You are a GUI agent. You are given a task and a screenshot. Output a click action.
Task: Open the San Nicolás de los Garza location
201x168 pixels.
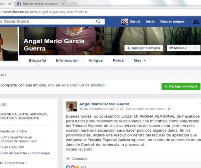click(145, 109)
